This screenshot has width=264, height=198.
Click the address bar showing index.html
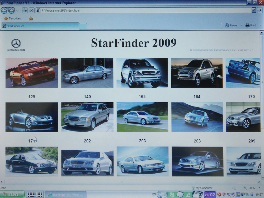click(144, 11)
